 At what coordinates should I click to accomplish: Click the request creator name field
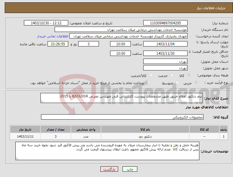coord(128,36)
